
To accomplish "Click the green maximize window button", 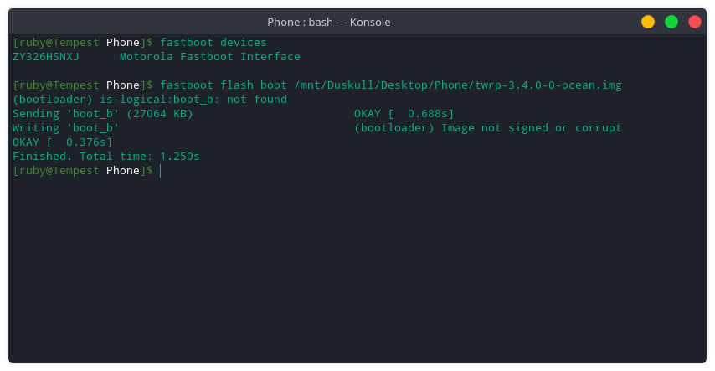I will [671, 22].
